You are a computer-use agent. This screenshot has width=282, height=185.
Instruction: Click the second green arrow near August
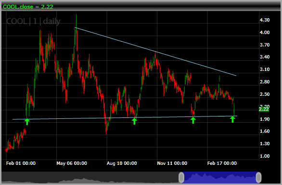click(x=134, y=121)
